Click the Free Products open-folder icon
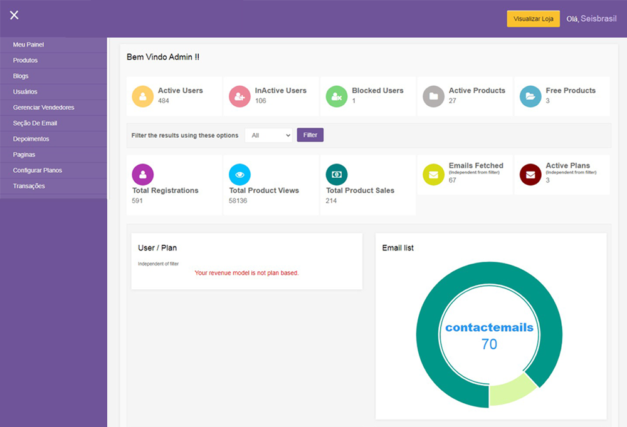The height and width of the screenshot is (427, 627). [530, 96]
